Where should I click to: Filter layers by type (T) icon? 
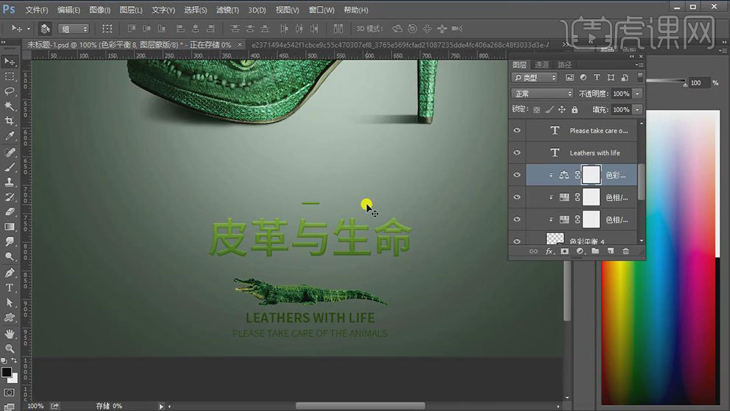point(597,77)
